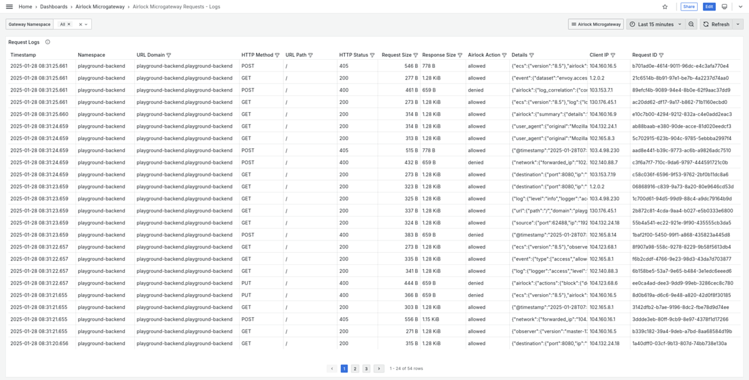Open the hamburger navigation menu
The height and width of the screenshot is (380, 749).
[9, 7]
